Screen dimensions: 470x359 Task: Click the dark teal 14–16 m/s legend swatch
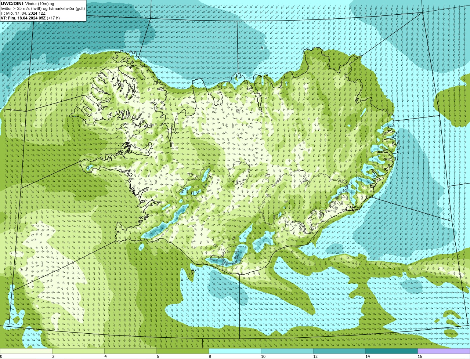[x=392, y=351]
